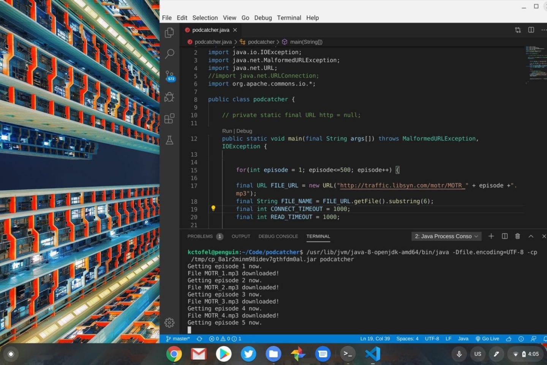Click the feedback icon in status bar

point(534,339)
